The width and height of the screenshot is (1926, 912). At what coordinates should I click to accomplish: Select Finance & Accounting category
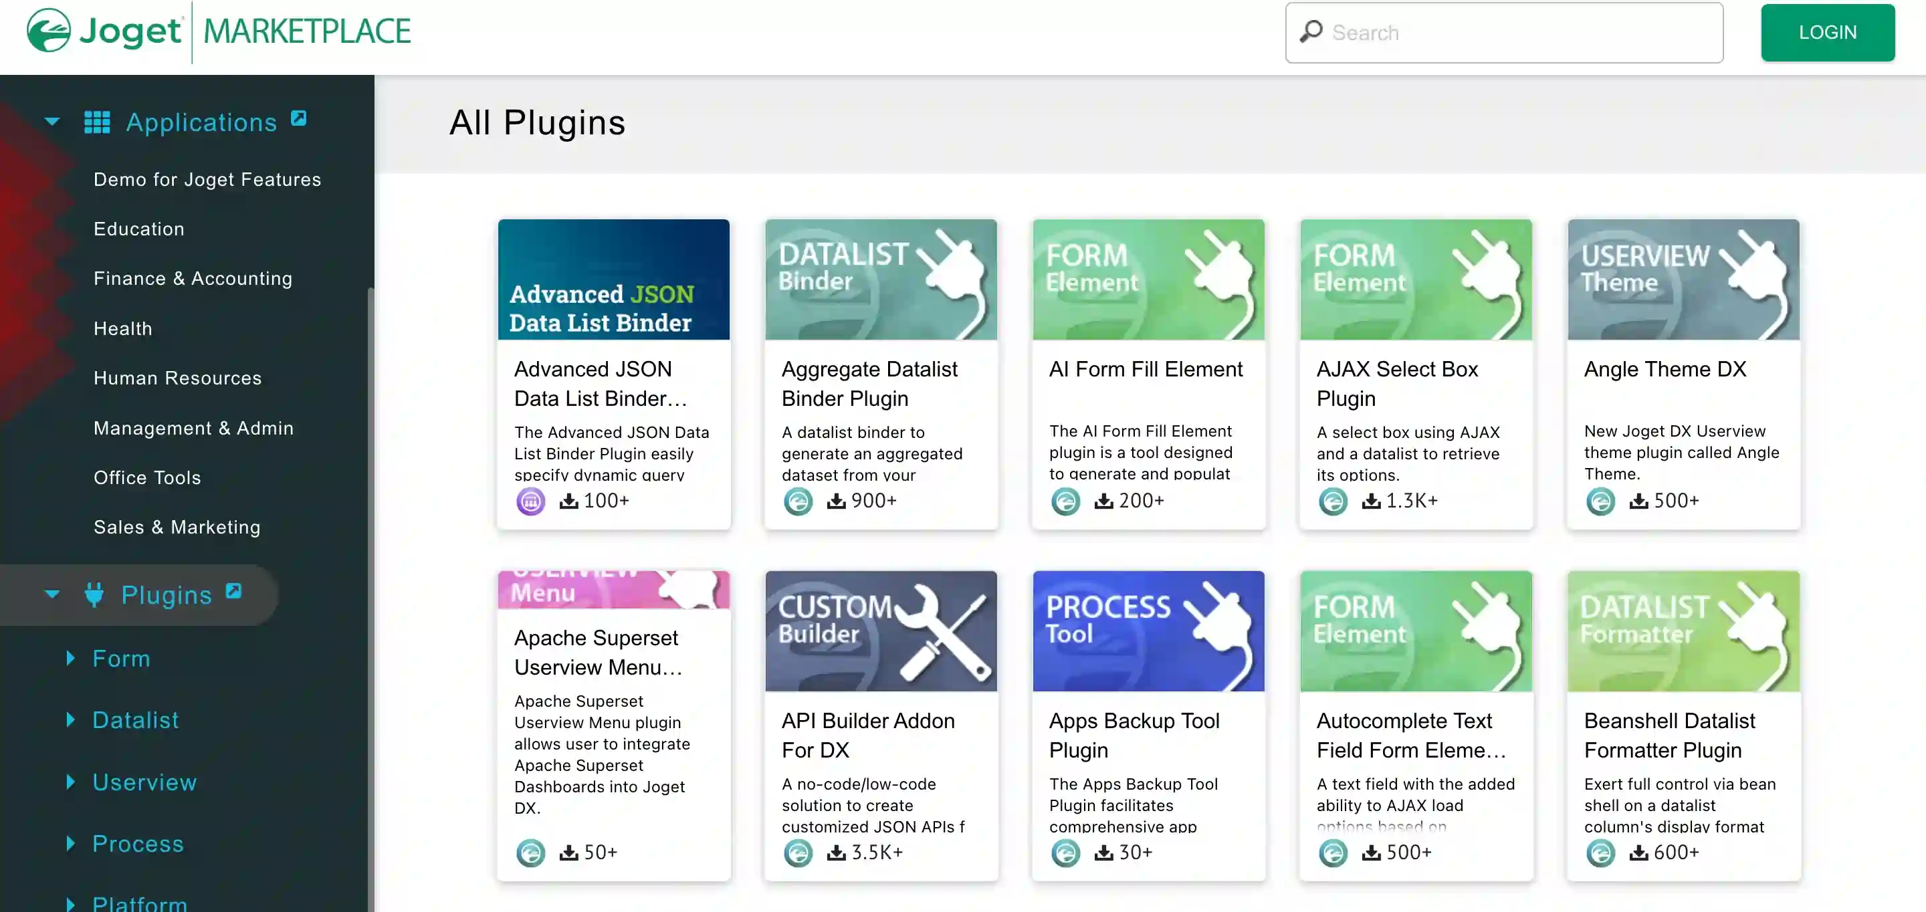coord(193,278)
